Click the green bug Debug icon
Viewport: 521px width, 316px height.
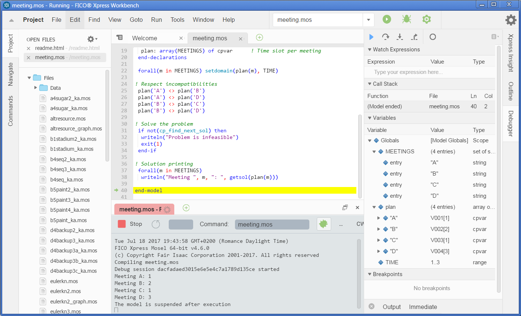coord(407,19)
